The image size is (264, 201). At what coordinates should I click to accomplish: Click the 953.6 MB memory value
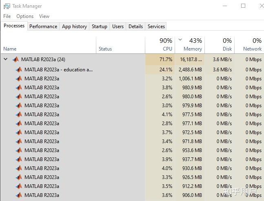click(192, 150)
